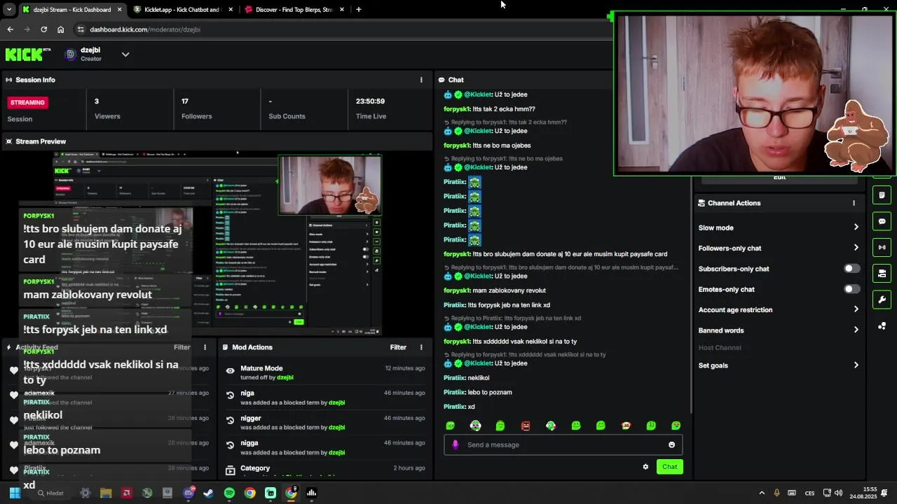Switch to Discover Find Top Blerps tab
The width and height of the screenshot is (897, 504).
click(x=294, y=10)
